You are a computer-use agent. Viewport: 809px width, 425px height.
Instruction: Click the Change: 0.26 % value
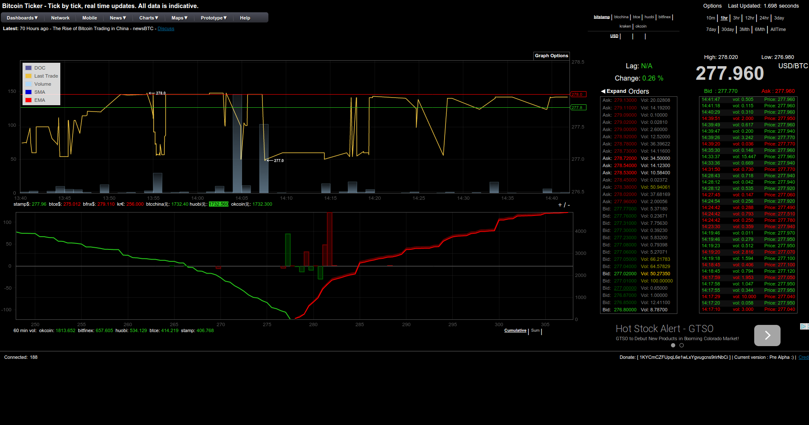pos(653,78)
